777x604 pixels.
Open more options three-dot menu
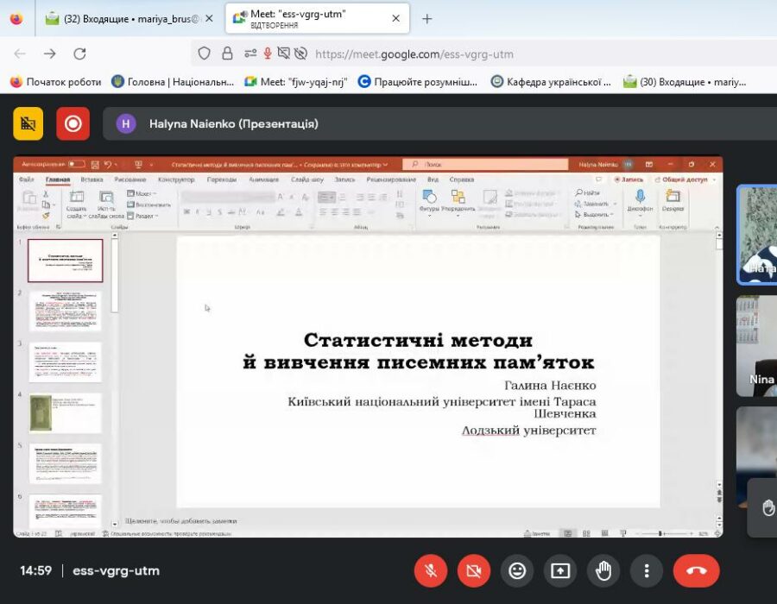(x=646, y=570)
